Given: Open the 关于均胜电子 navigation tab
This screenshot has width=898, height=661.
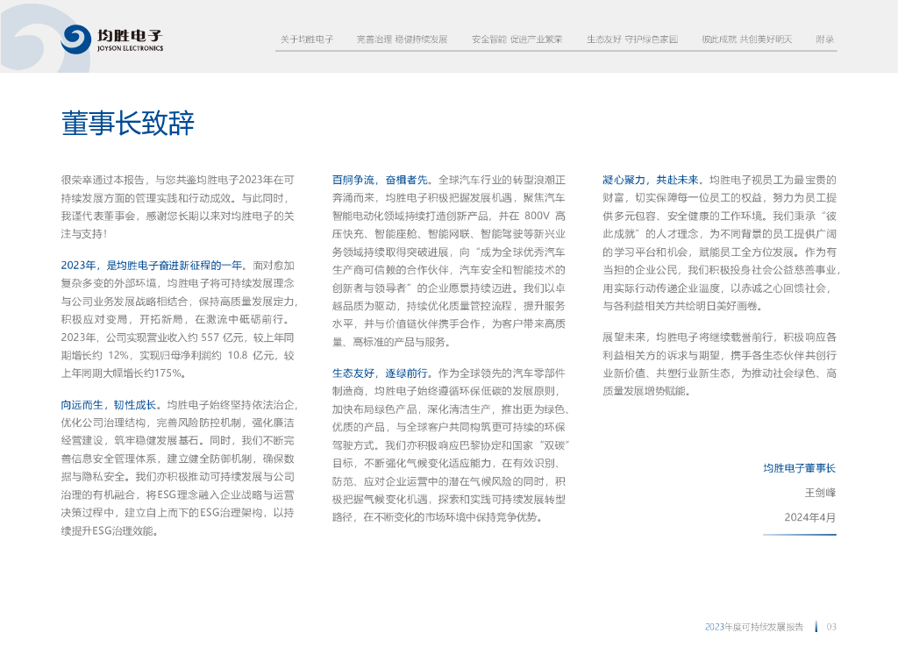Looking at the screenshot, I should point(306,39).
